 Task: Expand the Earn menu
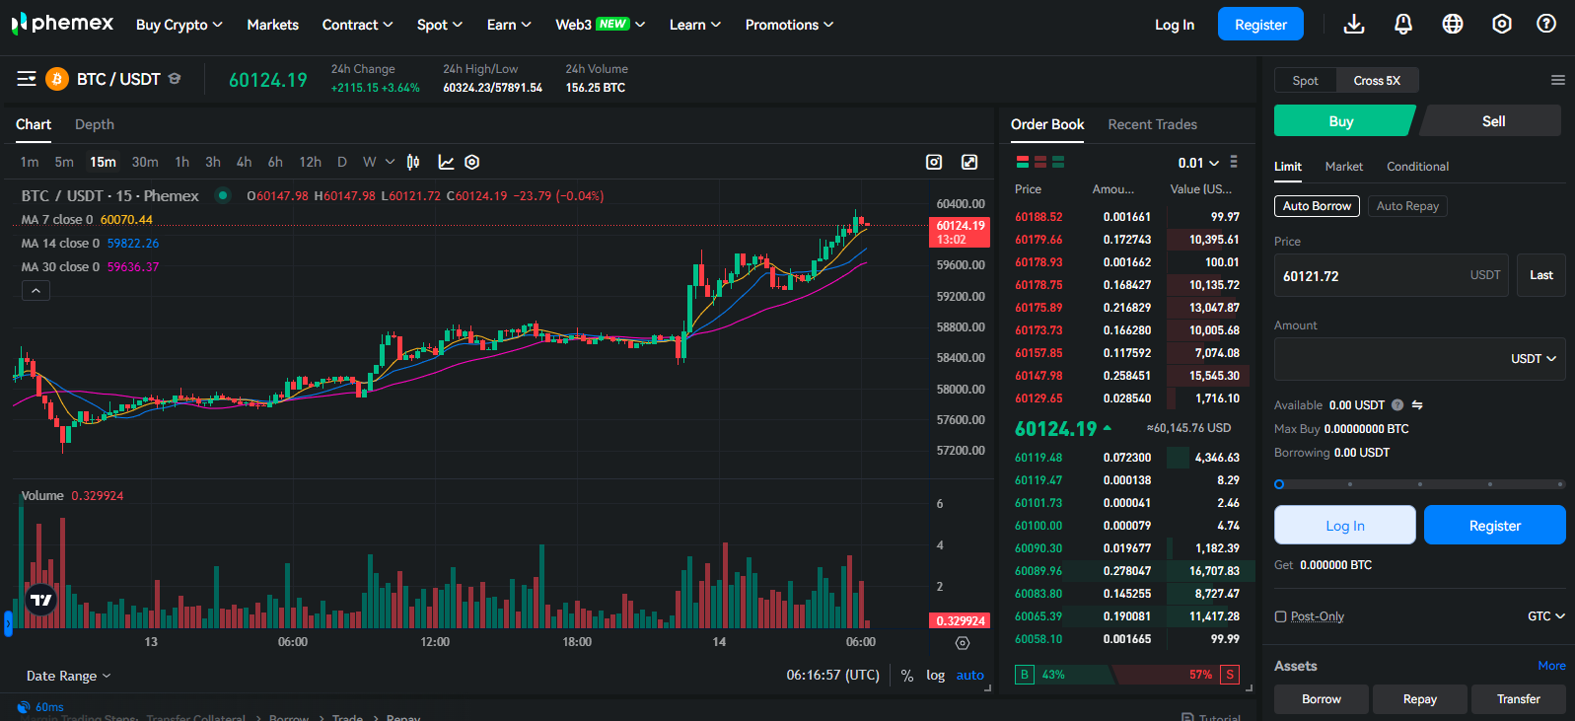(x=509, y=25)
